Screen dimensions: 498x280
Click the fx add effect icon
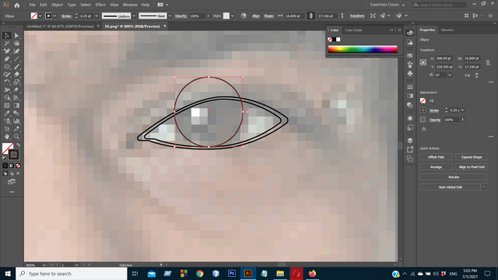pyautogui.click(x=424, y=129)
